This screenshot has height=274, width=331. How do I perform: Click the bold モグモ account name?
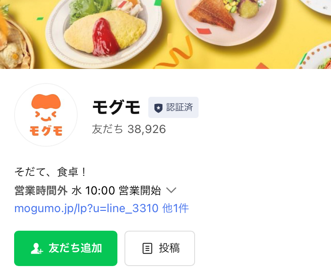pyautogui.click(x=116, y=107)
